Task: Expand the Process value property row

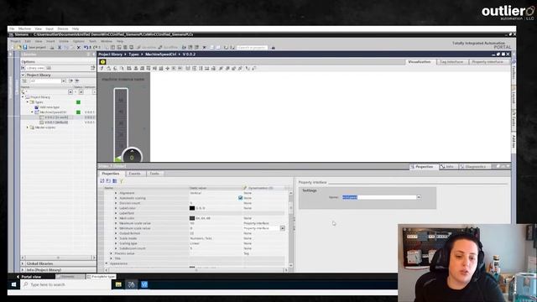Action: (112, 253)
